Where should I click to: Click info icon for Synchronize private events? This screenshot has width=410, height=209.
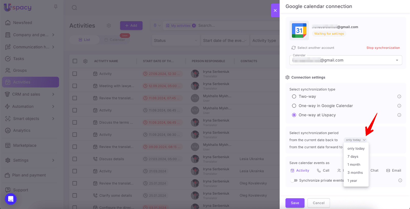[x=400, y=180]
